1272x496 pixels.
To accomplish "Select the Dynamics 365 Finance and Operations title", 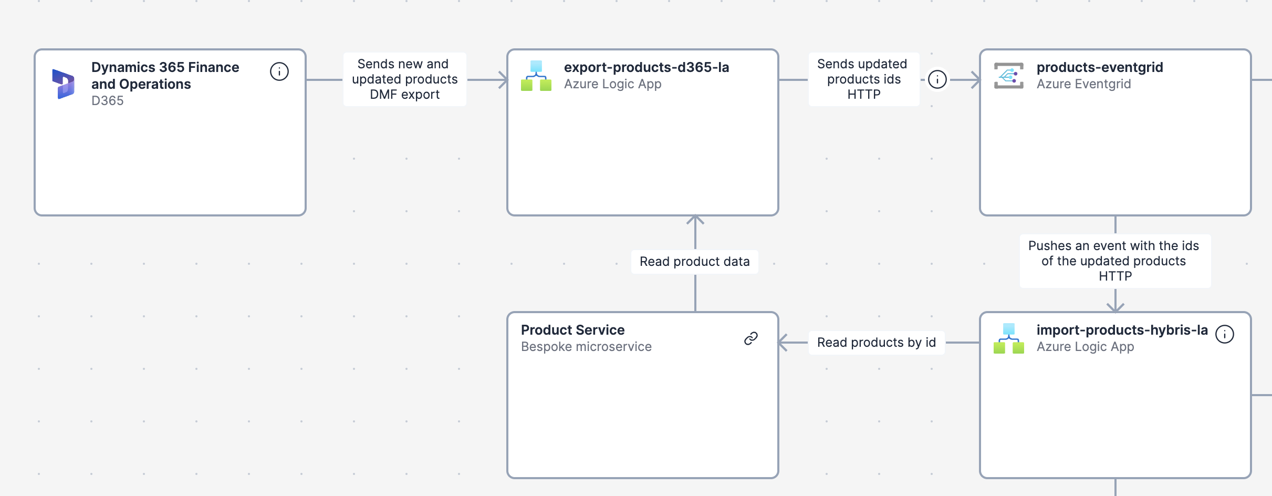I will click(165, 76).
